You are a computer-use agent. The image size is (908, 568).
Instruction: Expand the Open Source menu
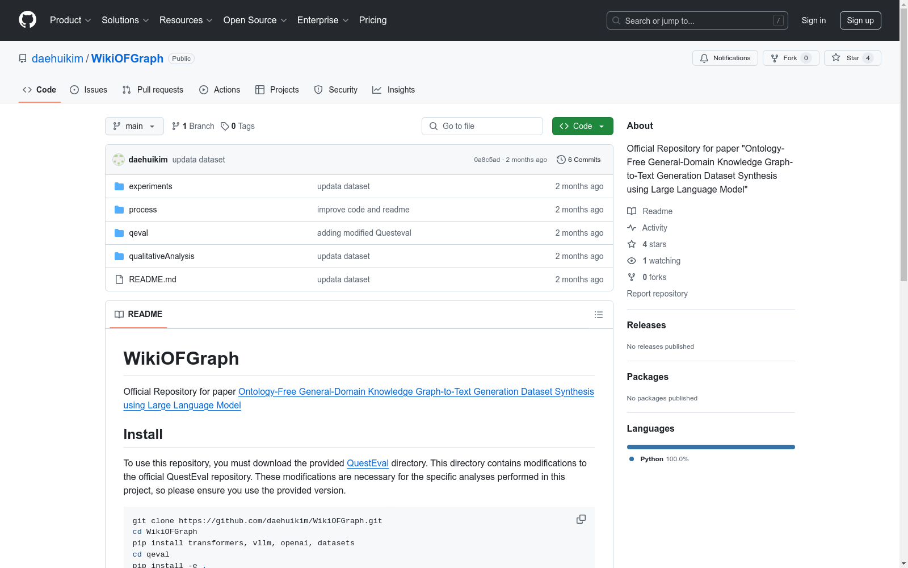(255, 20)
